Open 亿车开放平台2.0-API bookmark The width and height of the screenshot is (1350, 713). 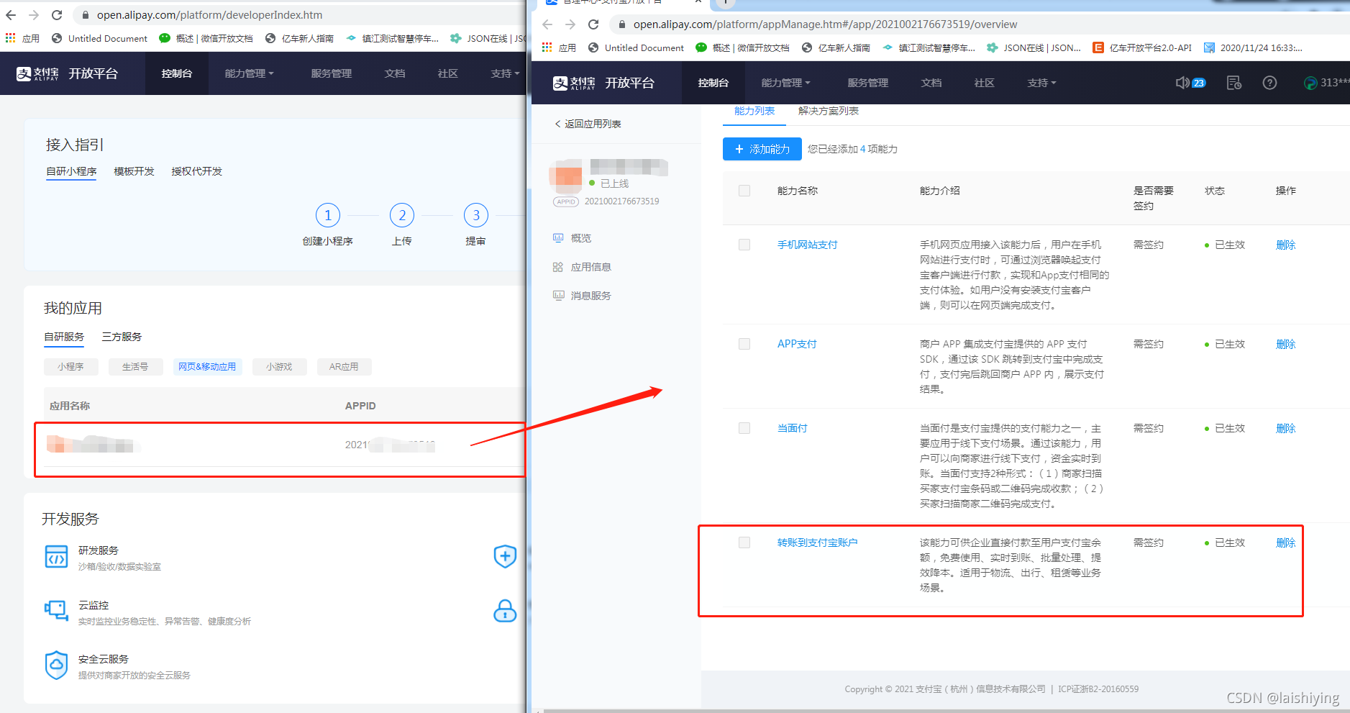click(x=1142, y=47)
